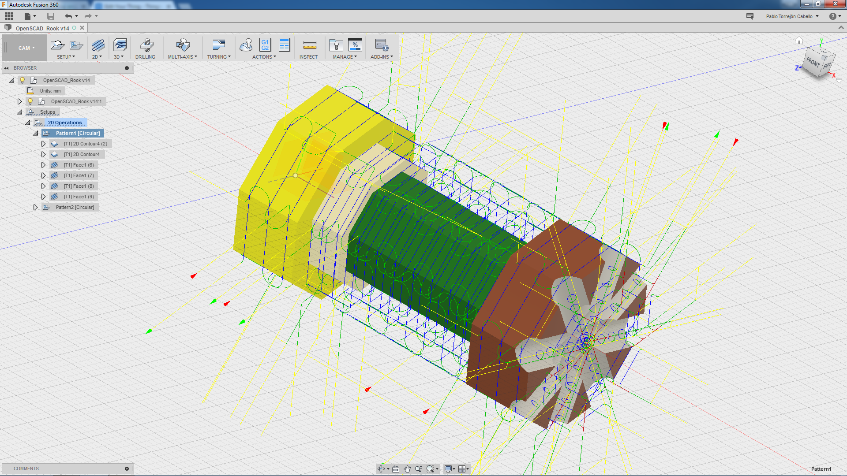The height and width of the screenshot is (476, 847).
Task: Close the OpenSCAD_Rook v14 document tab
Action: (x=82, y=28)
